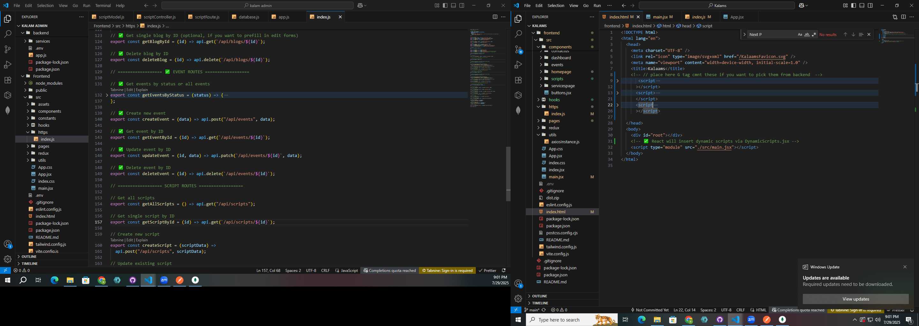The width and height of the screenshot is (919, 326).
Task: Expand replace field chevron in find widget
Action: pyautogui.click(x=744, y=34)
